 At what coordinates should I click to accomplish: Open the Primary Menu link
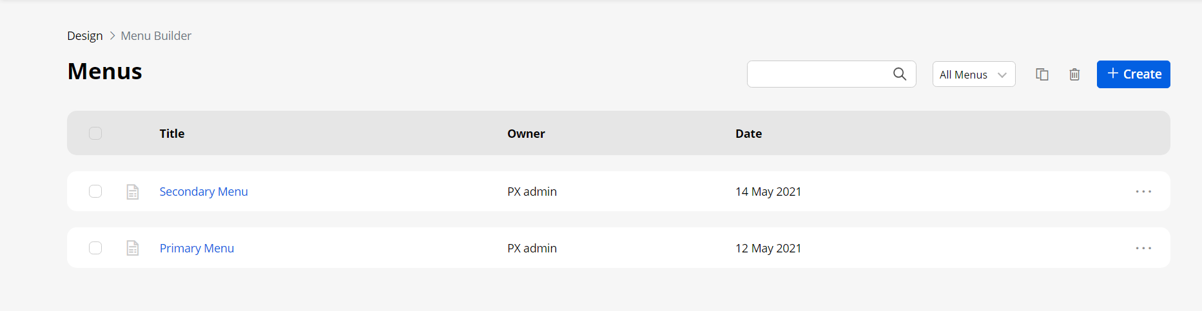click(x=197, y=249)
